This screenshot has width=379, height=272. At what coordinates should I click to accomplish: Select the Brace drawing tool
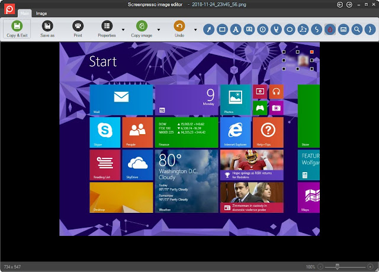tap(370, 30)
